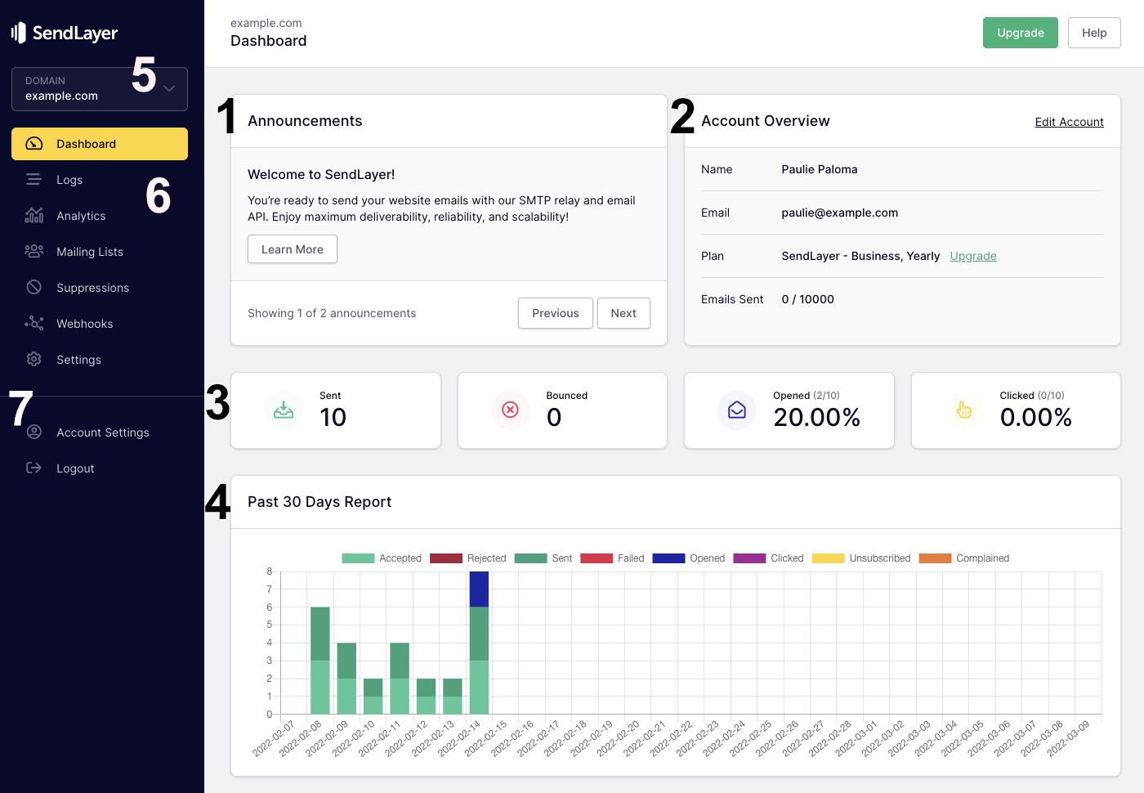
Task: Open the Edit Account link
Action: tap(1069, 121)
